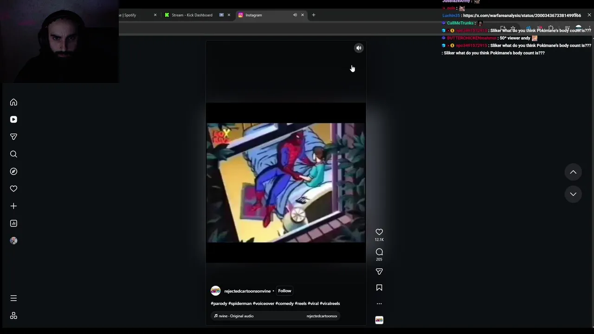The width and height of the screenshot is (594, 334).
Task: Open the Dashboard chart icon in sidebar
Action: [x=13, y=223]
